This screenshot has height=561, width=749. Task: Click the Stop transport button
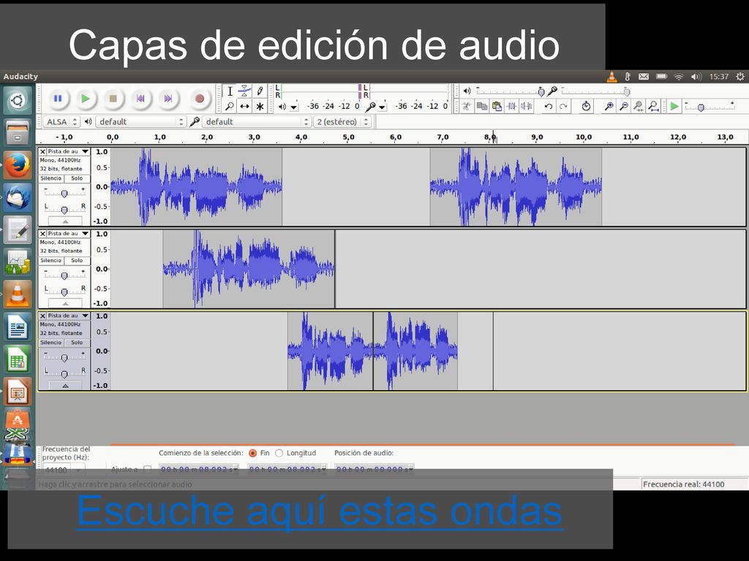(x=113, y=99)
